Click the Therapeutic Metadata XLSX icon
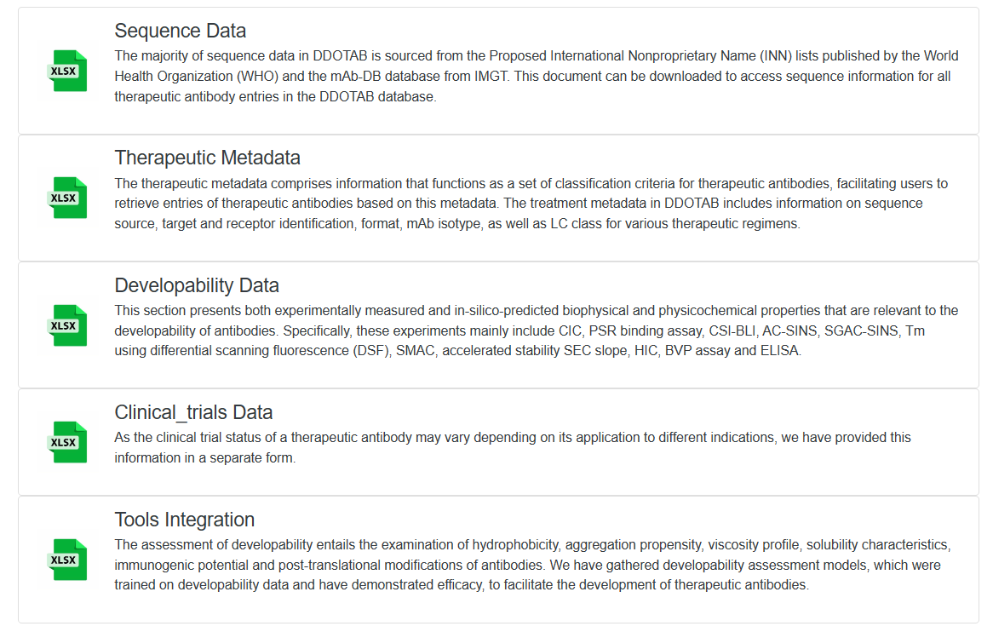 [x=68, y=198]
